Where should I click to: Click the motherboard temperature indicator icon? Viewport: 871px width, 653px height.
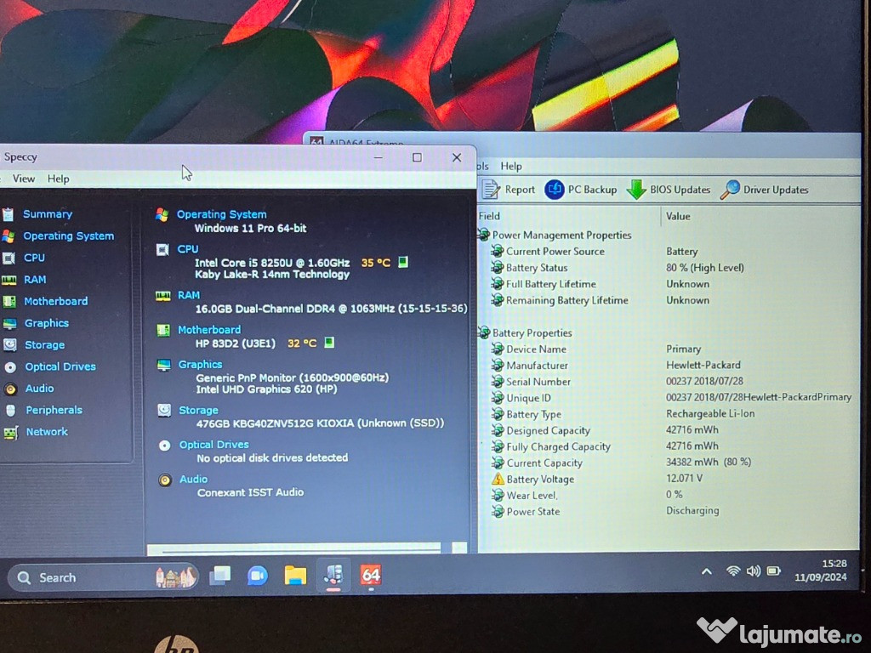[329, 343]
